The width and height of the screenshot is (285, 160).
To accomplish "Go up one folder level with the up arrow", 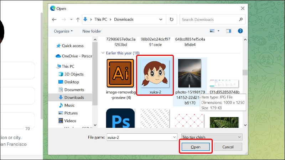I will tap(78, 20).
